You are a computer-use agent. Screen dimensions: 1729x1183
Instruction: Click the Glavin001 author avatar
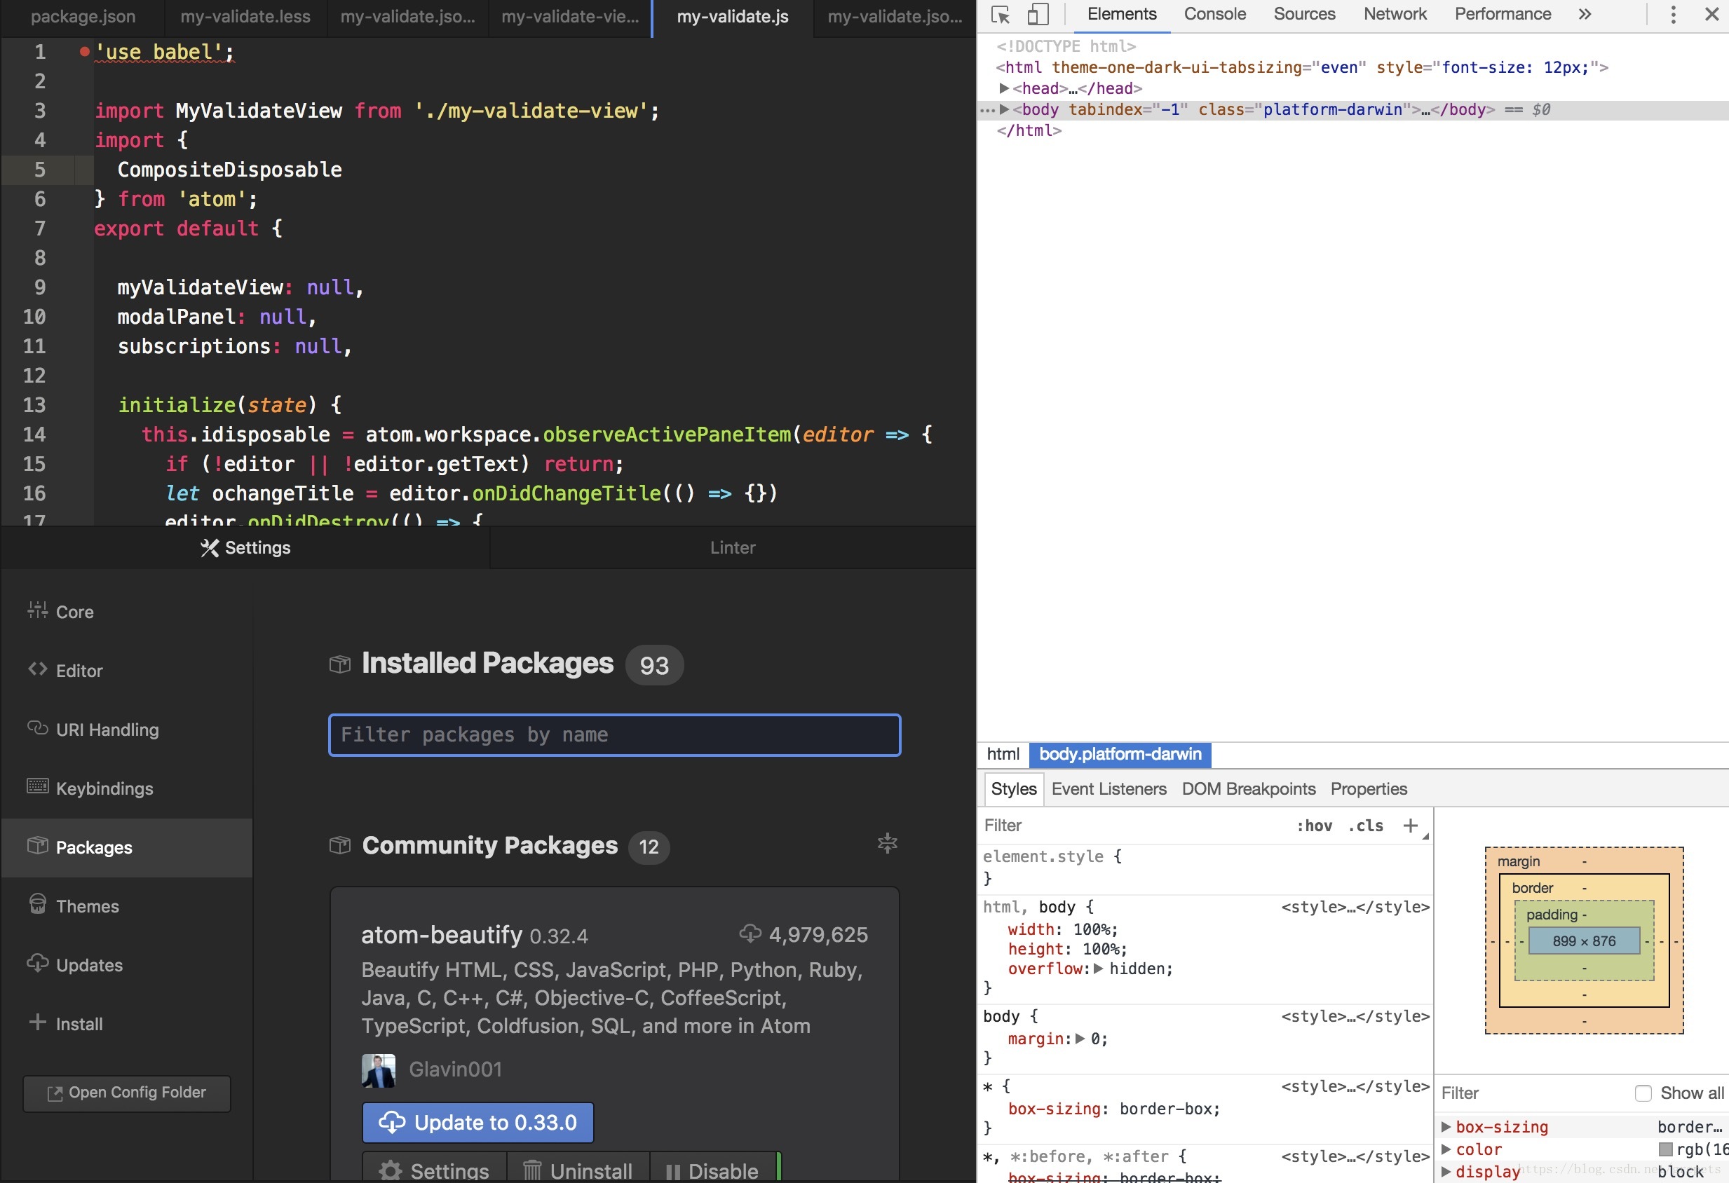pyautogui.click(x=379, y=1071)
